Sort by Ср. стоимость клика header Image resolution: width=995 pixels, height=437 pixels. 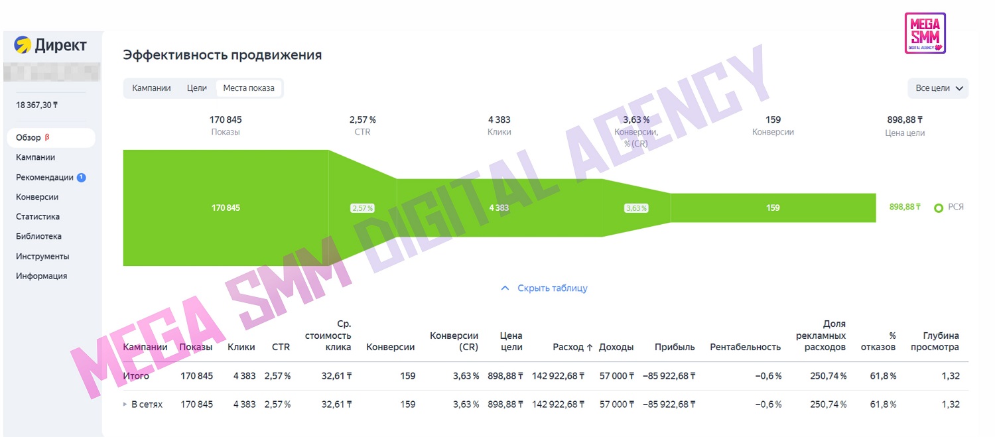(x=328, y=336)
